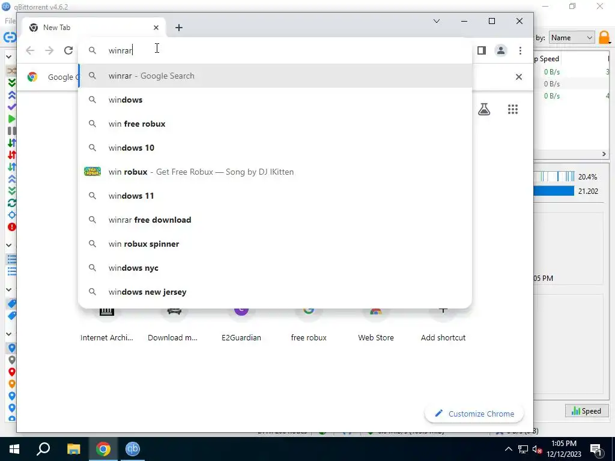Image resolution: width=615 pixels, height=461 pixels.
Task: Choose suggestion 'windows 11'
Action: pyautogui.click(x=275, y=196)
